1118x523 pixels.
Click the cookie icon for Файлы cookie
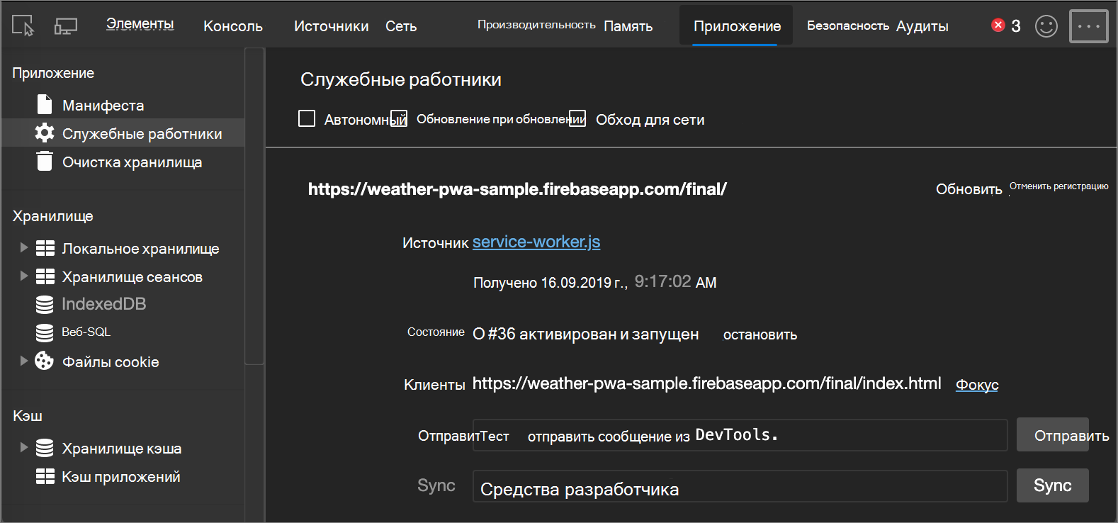[x=44, y=361]
